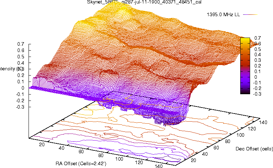Image resolution: width=273 pixels, height=168 pixels.
Task: Click tick 100 on the Dec Offset axis
Action: pyautogui.click(x=240, y=135)
